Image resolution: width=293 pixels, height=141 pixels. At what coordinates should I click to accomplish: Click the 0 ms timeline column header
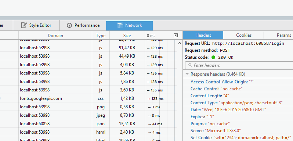pyautogui.click(x=151, y=36)
